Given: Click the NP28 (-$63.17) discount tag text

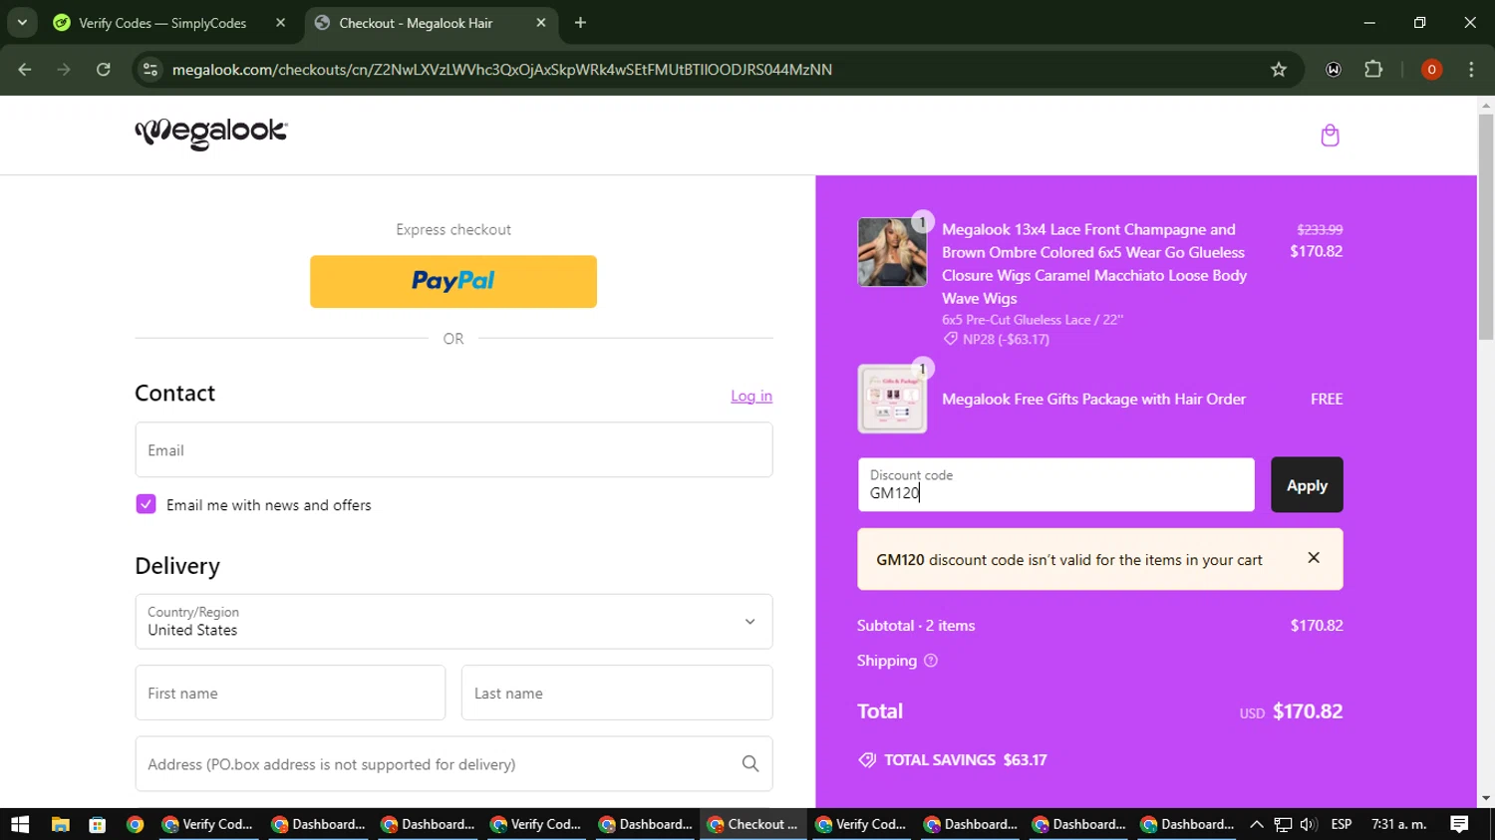Looking at the screenshot, I should (1006, 339).
